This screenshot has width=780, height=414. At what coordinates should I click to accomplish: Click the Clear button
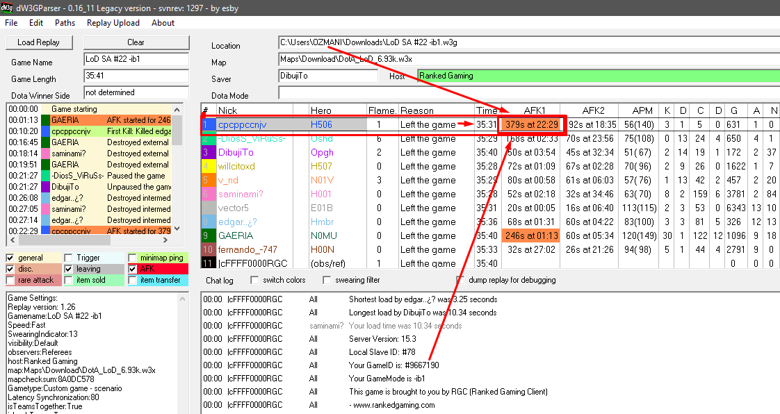pyautogui.click(x=136, y=42)
